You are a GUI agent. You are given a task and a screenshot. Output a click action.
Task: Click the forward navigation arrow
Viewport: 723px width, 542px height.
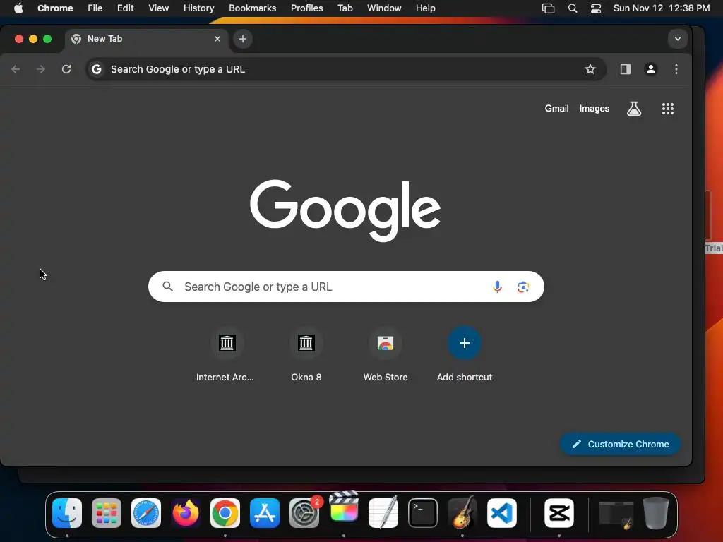click(41, 69)
